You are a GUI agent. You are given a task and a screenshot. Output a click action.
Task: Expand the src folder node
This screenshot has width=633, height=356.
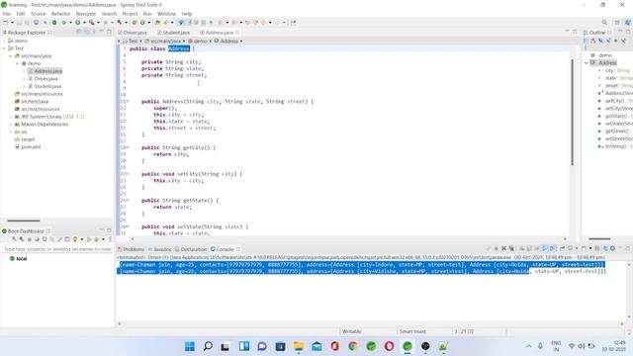[x=11, y=132]
